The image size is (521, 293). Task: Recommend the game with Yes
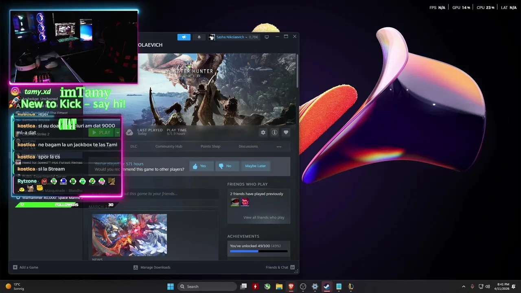click(201, 166)
